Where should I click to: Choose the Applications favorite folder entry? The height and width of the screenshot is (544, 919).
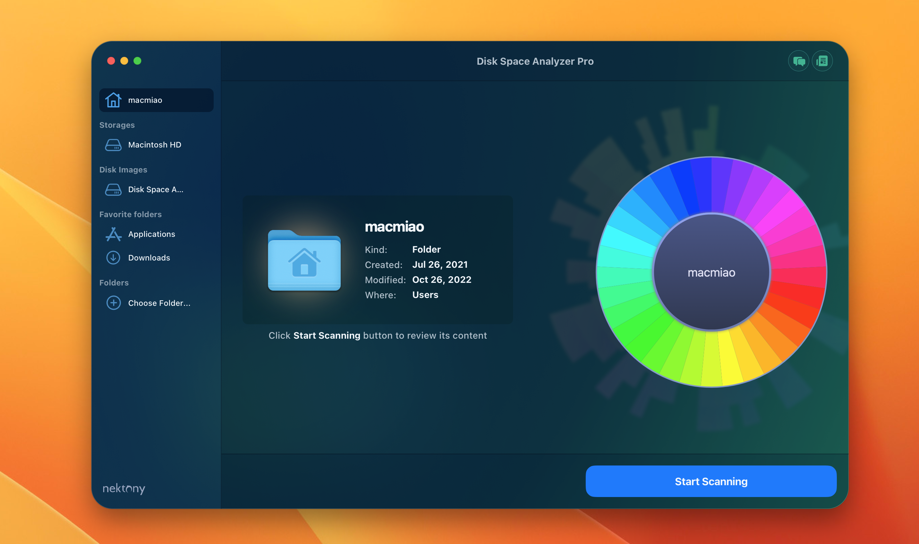[151, 234]
